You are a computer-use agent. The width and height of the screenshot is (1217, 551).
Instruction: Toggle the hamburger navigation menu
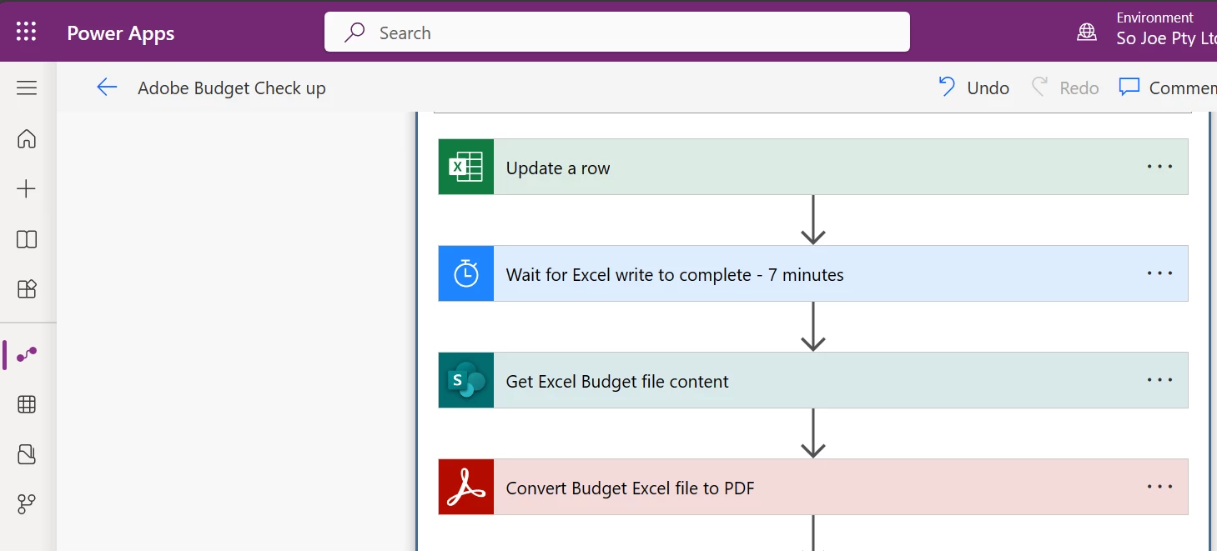pyautogui.click(x=27, y=88)
